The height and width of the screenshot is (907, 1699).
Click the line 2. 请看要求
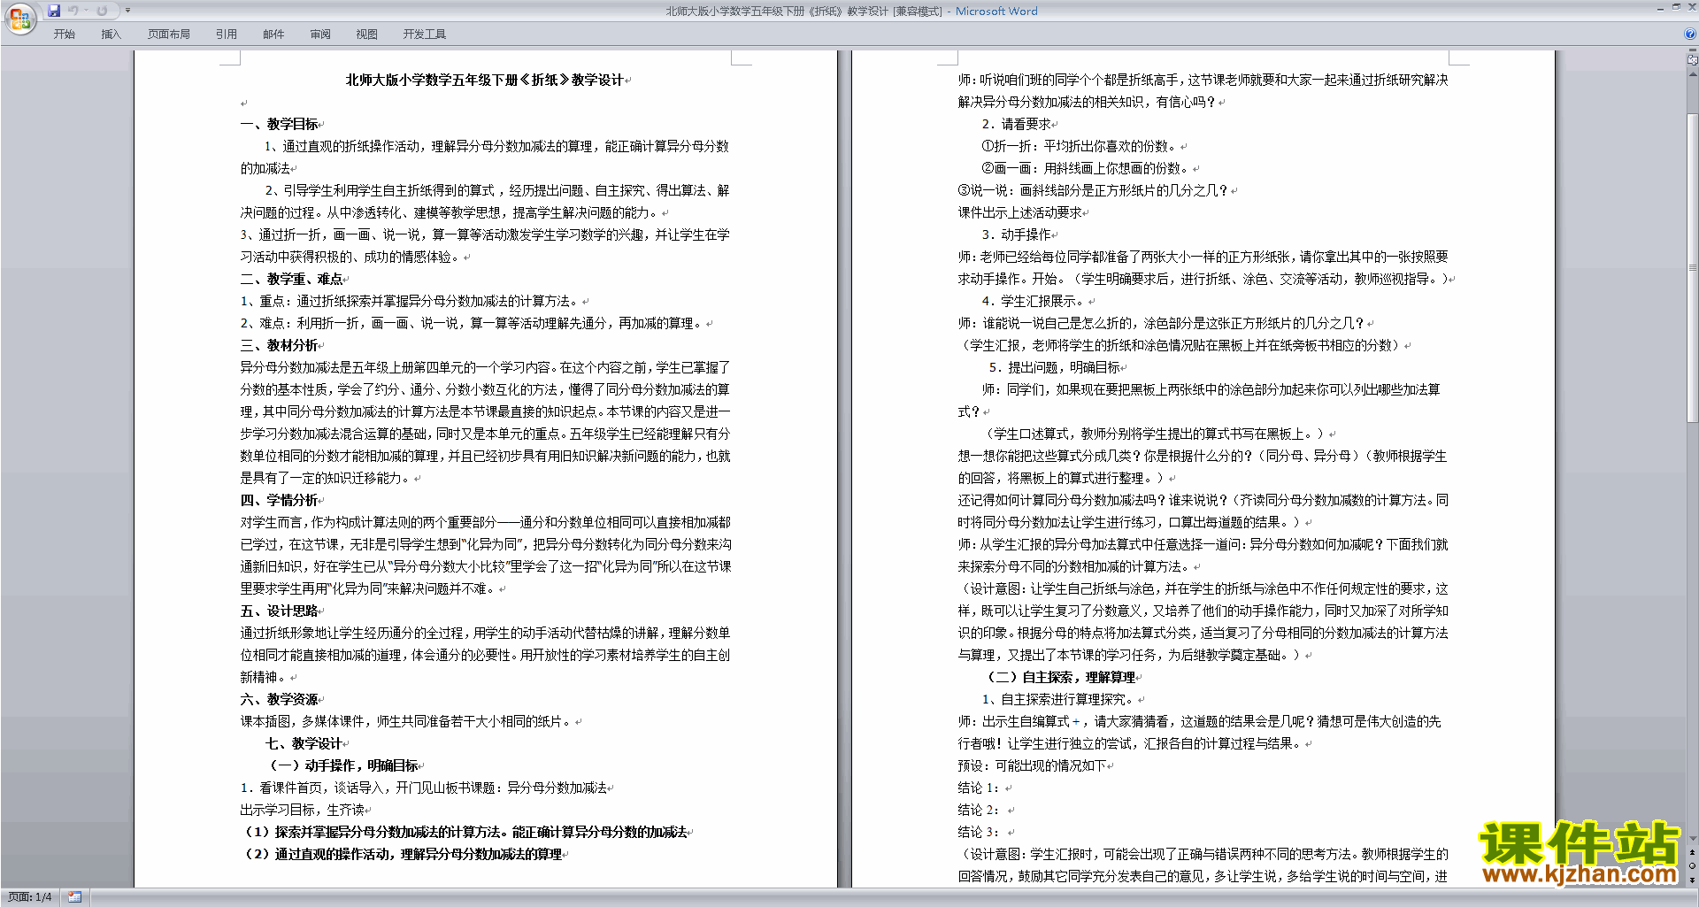[x=1016, y=124]
